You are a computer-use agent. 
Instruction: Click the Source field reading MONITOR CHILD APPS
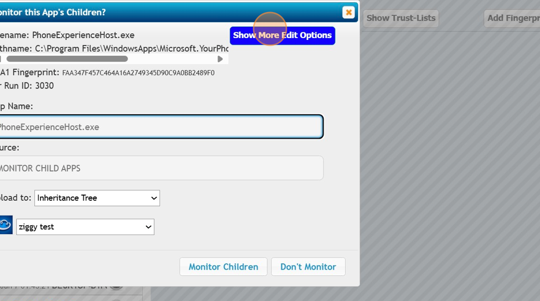click(162, 168)
